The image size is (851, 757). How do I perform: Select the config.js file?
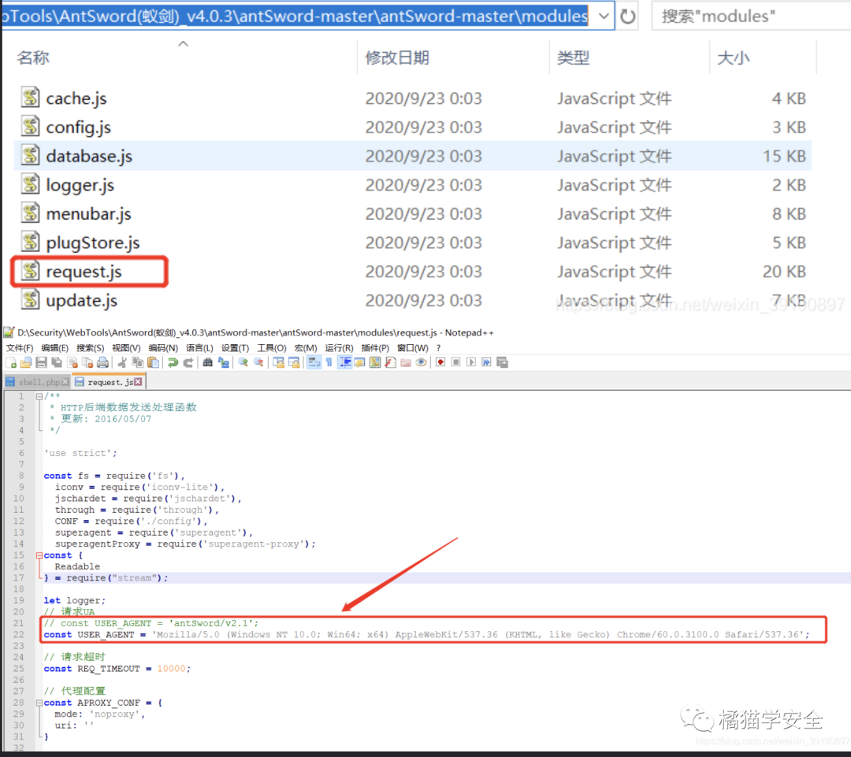[412, 127]
